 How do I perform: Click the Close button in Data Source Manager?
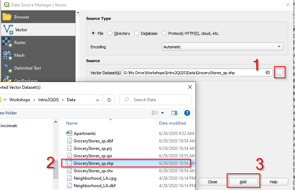[212, 182]
